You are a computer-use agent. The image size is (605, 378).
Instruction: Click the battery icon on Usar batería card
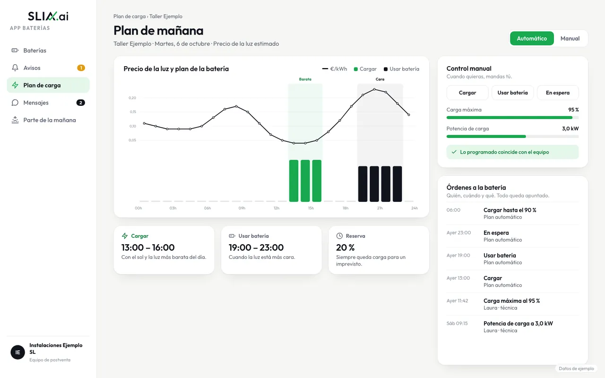coord(232,236)
